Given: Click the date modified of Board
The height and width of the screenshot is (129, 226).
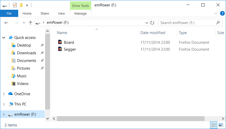Looking at the screenshot, I should (155, 42).
